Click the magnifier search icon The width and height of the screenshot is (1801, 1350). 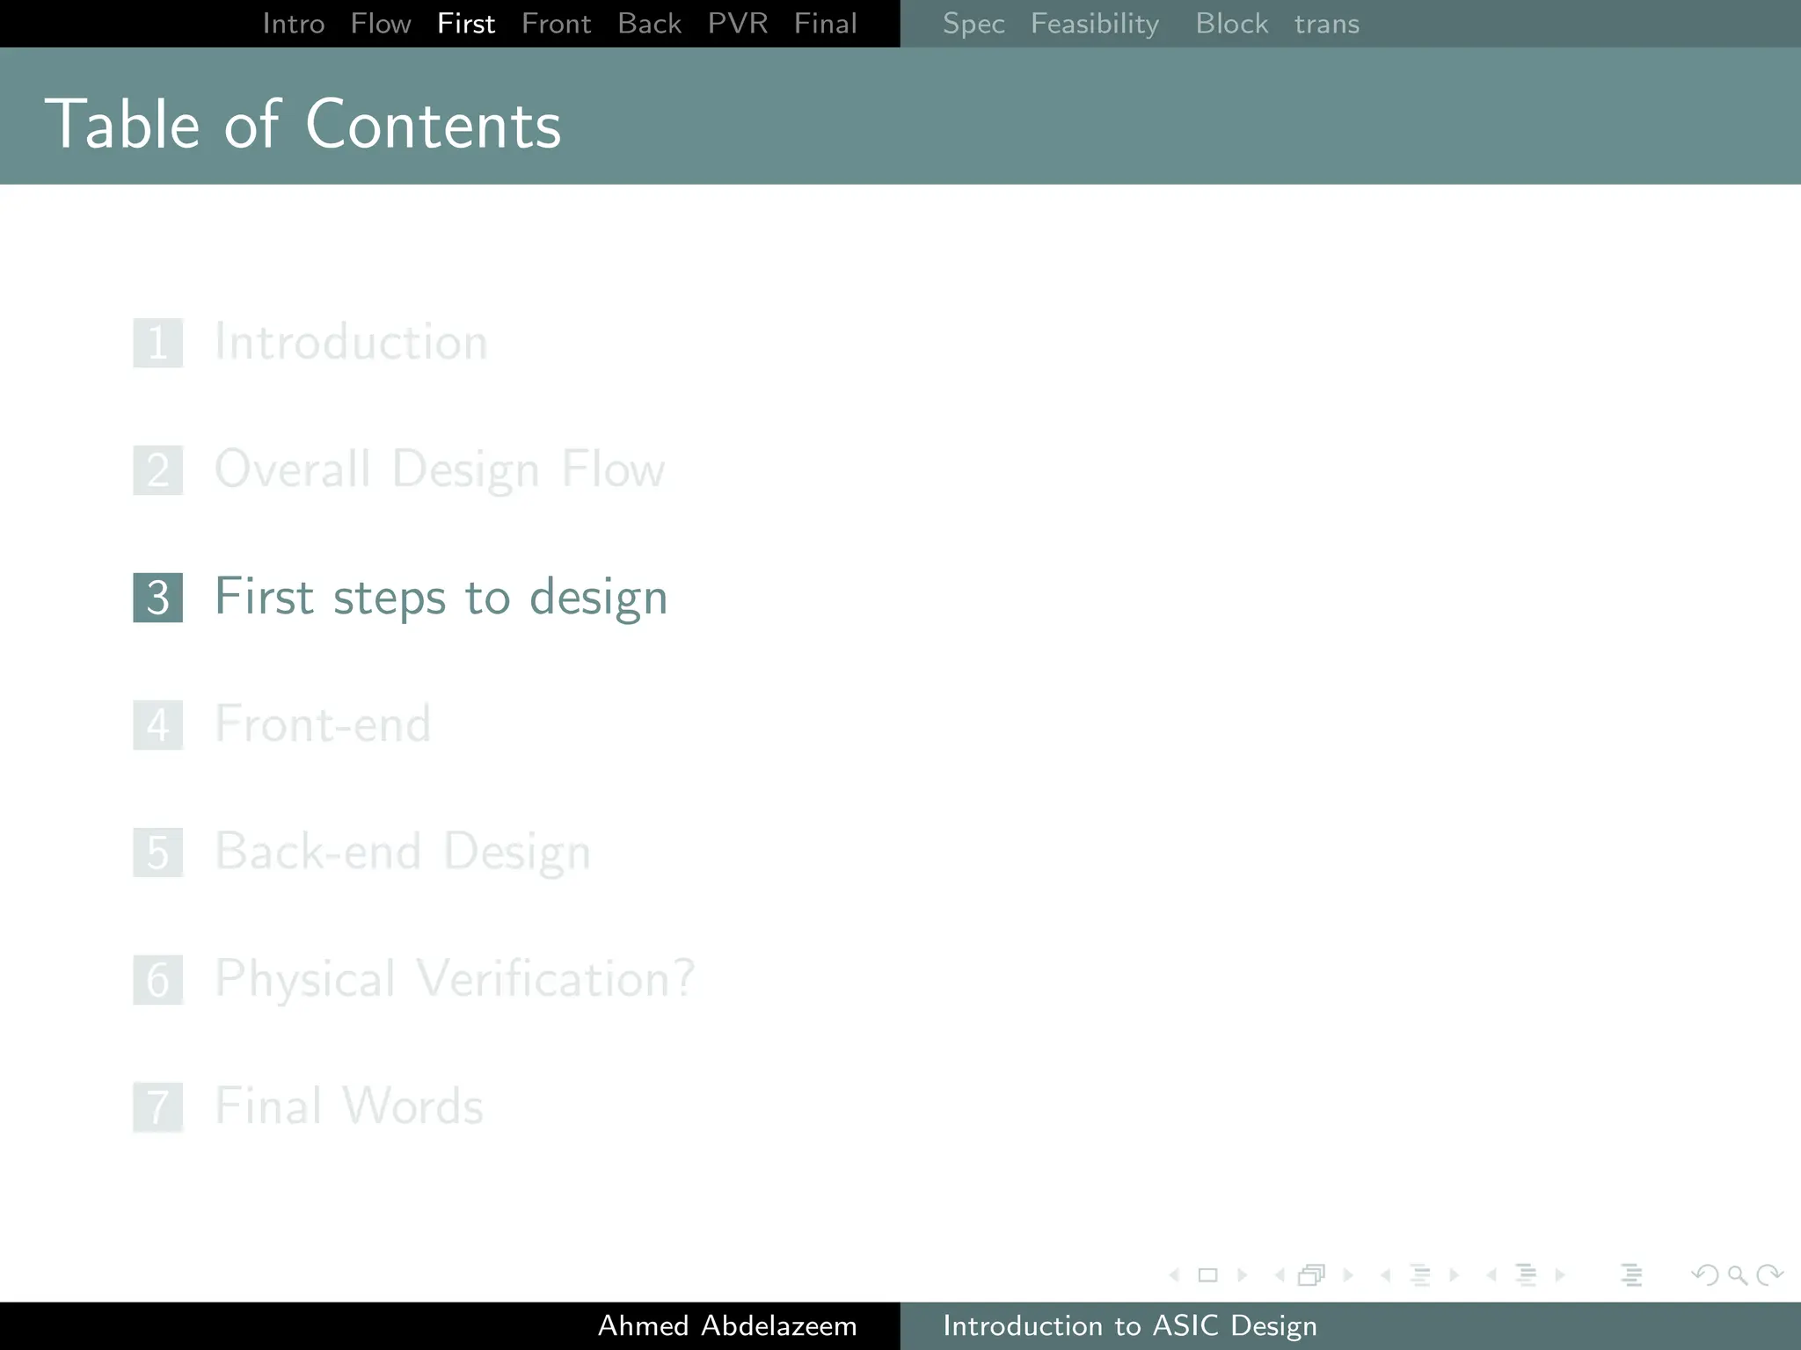[1738, 1275]
